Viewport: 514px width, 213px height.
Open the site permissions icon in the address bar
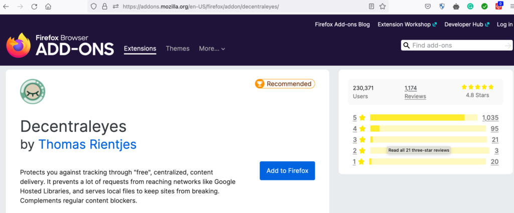[x=115, y=6]
